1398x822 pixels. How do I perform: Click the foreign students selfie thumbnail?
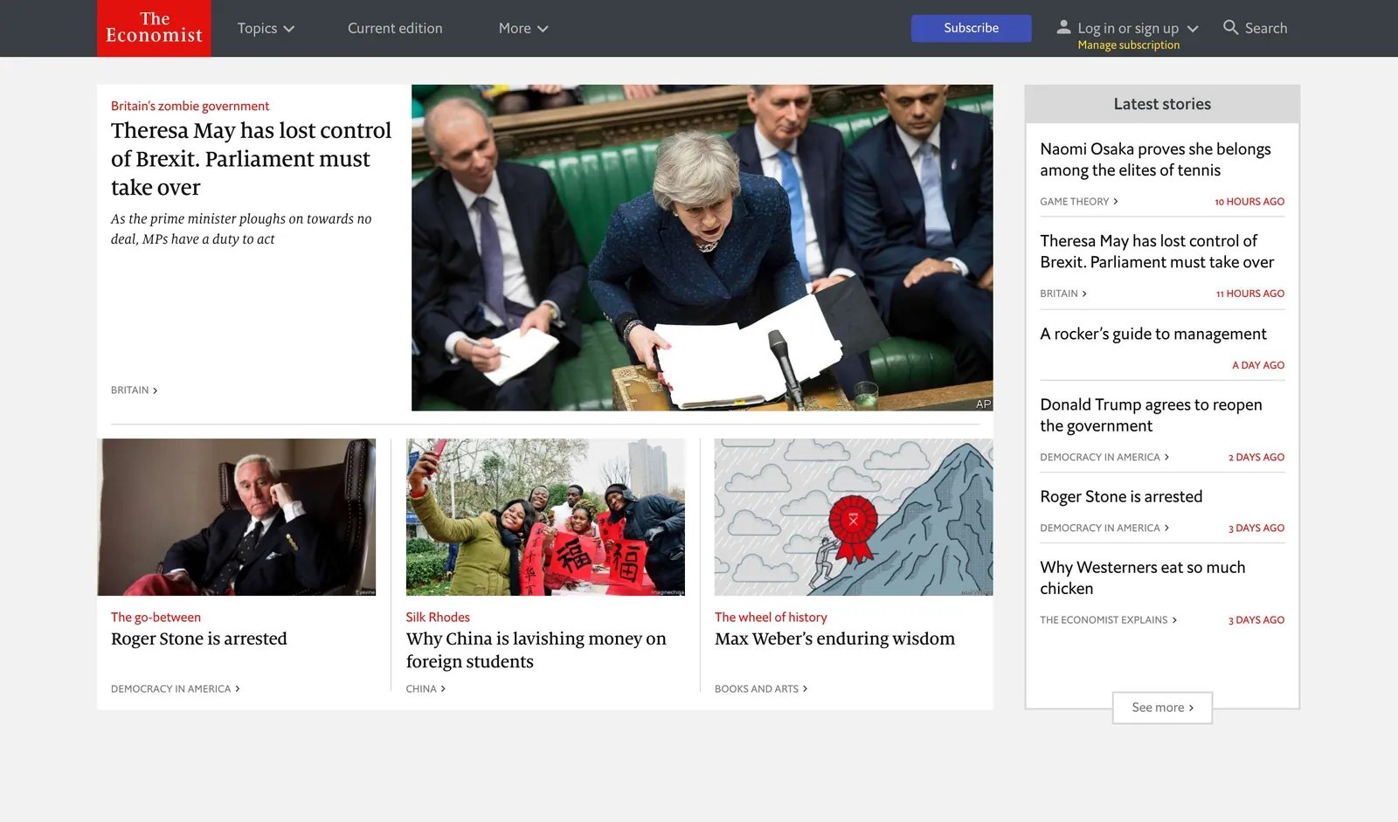[x=545, y=517]
